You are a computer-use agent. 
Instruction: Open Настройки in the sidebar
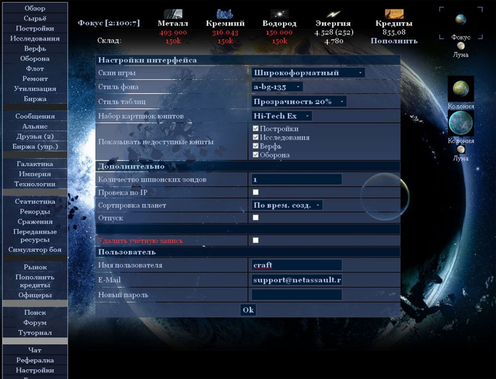pos(35,370)
